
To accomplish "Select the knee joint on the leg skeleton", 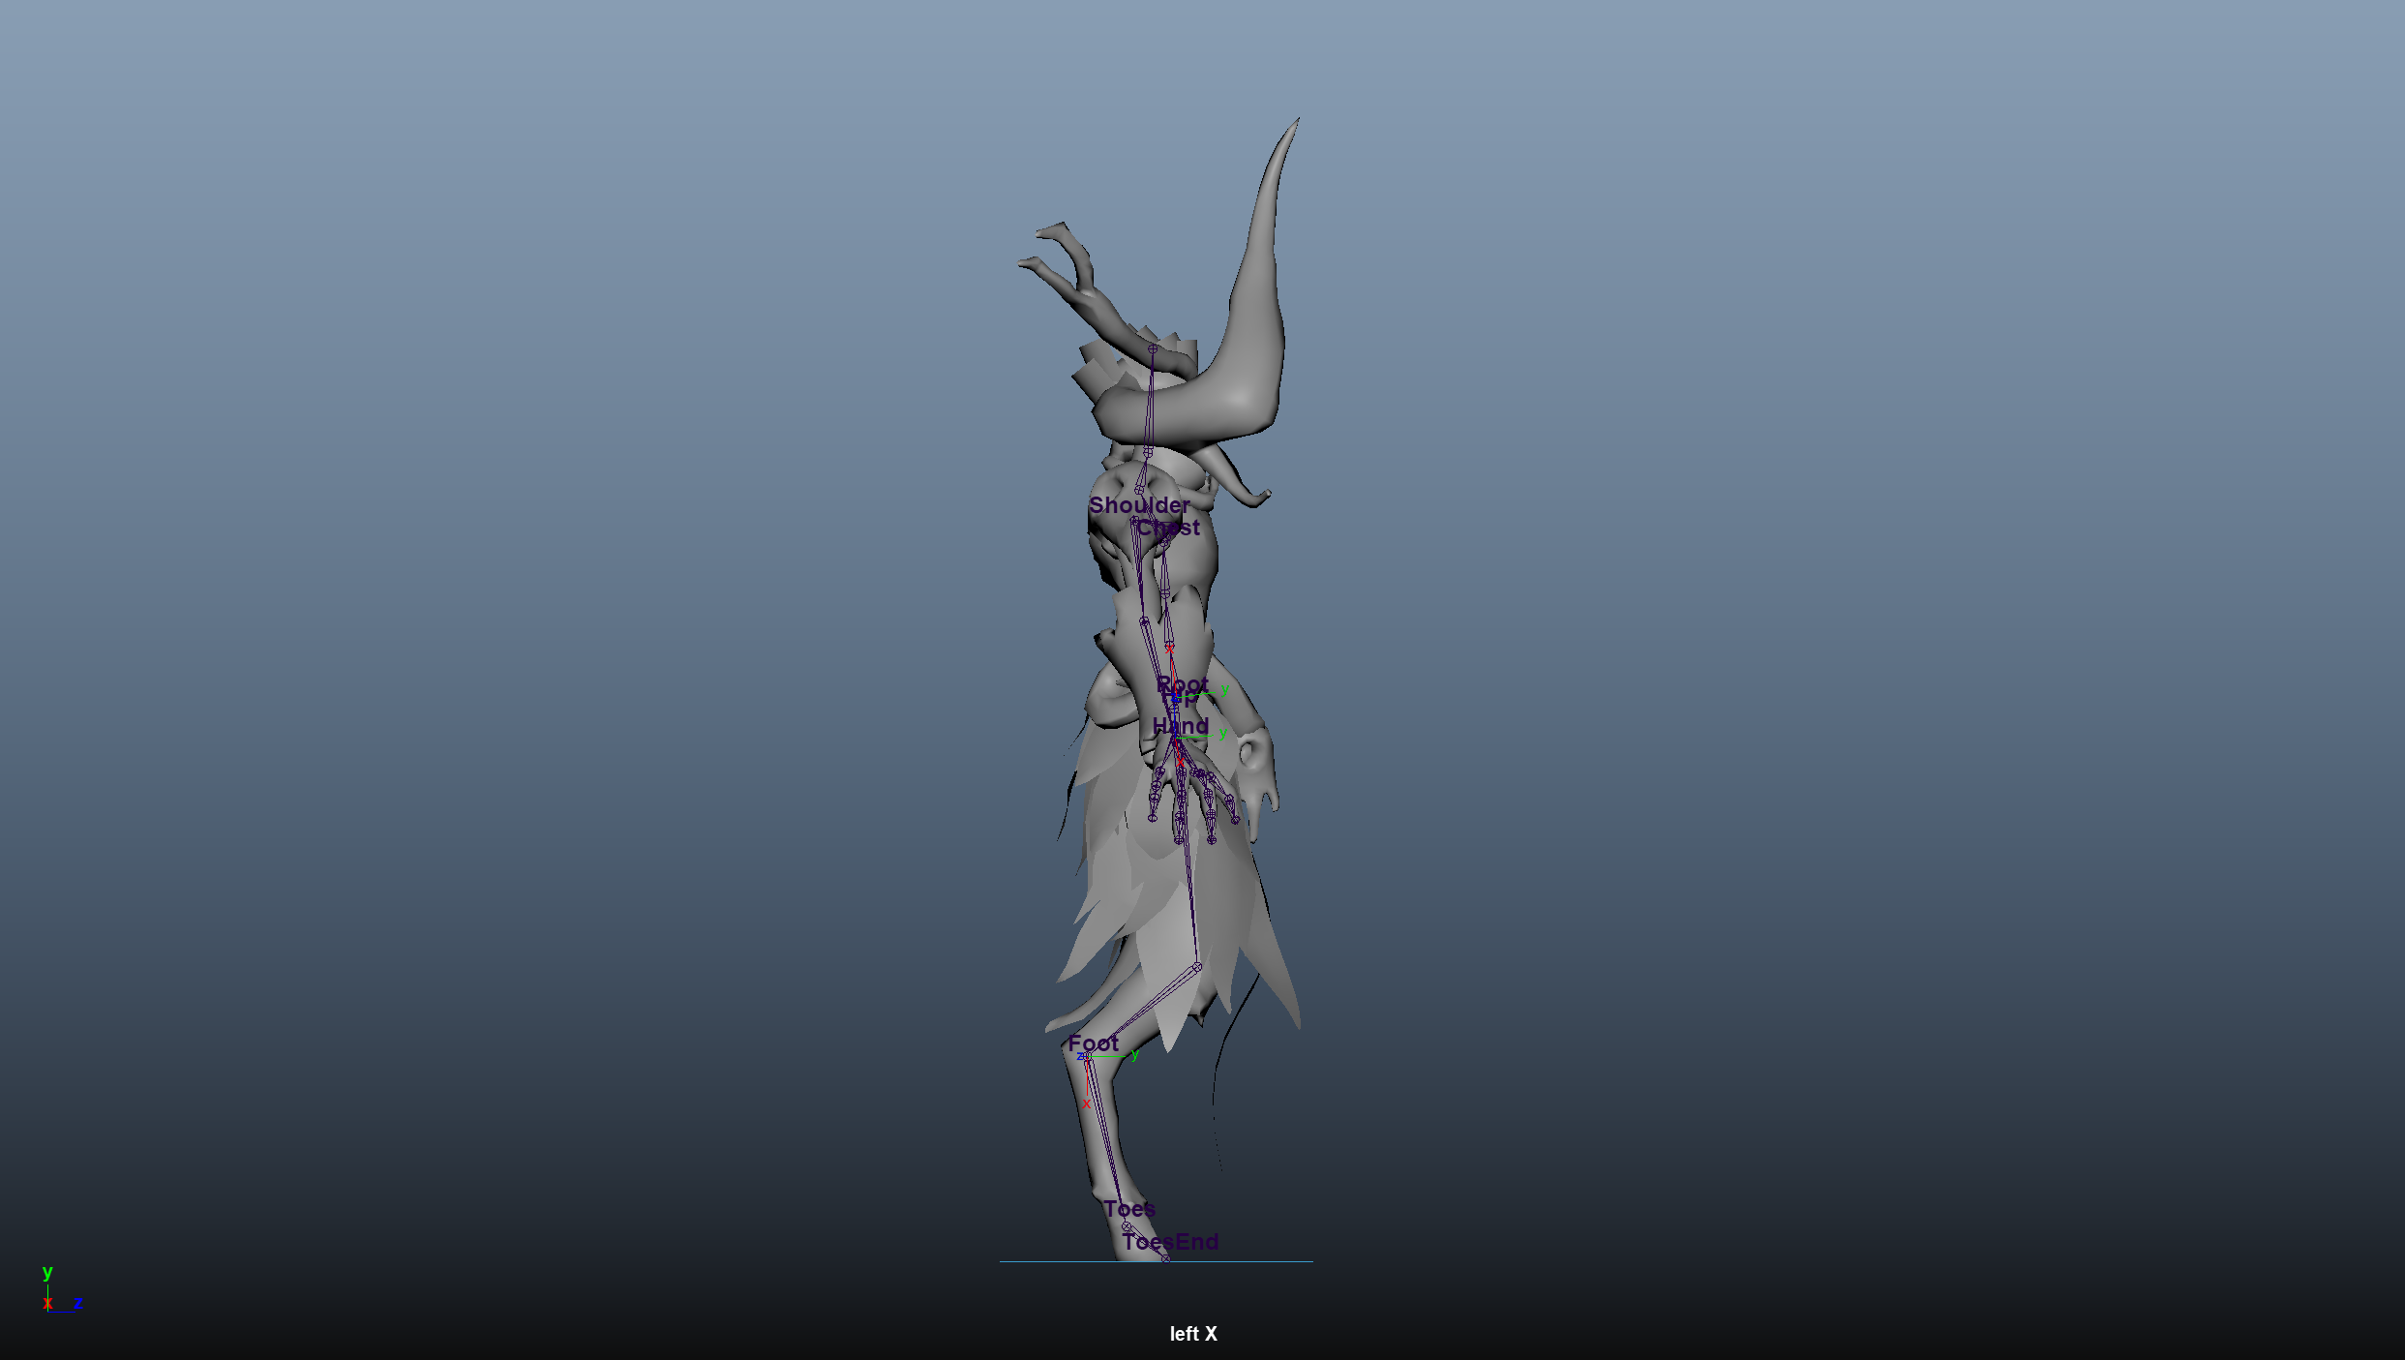I will point(1197,967).
